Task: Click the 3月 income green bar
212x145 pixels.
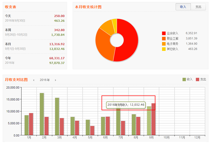Action: [x=57, y=116]
